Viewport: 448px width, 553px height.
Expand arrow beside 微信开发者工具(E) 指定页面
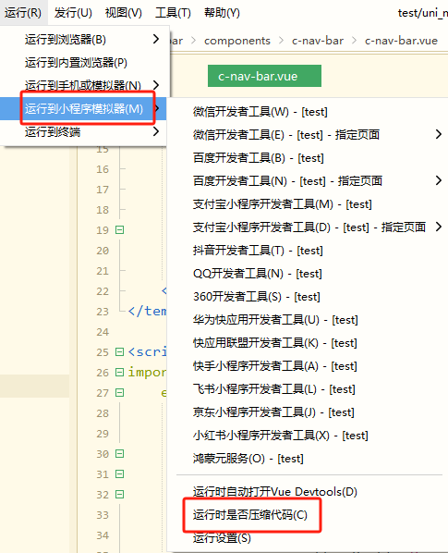(x=439, y=134)
